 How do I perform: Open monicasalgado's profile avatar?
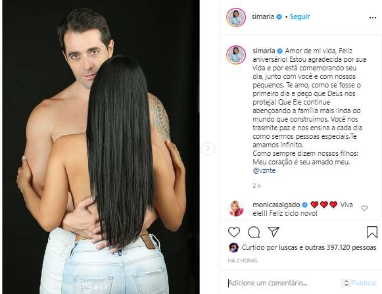[x=236, y=208]
